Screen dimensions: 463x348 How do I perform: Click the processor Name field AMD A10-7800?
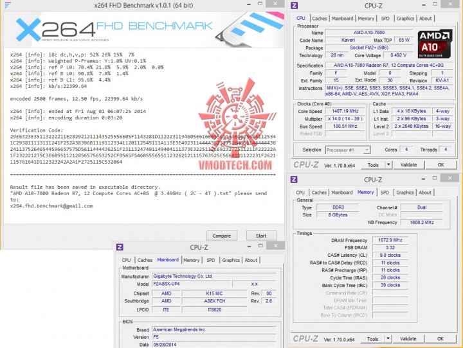click(x=369, y=33)
